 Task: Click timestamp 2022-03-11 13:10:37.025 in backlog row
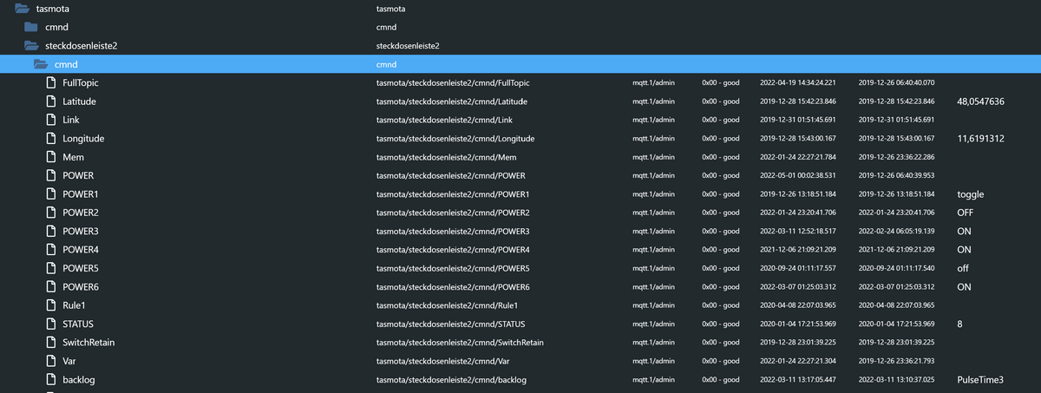click(896, 380)
